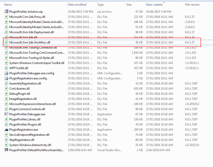The height and width of the screenshot is (167, 213).
Task: Click the Microsoft.Xrm.Sdk.Workflow.dll file icon
Action: (x=6, y=42)
